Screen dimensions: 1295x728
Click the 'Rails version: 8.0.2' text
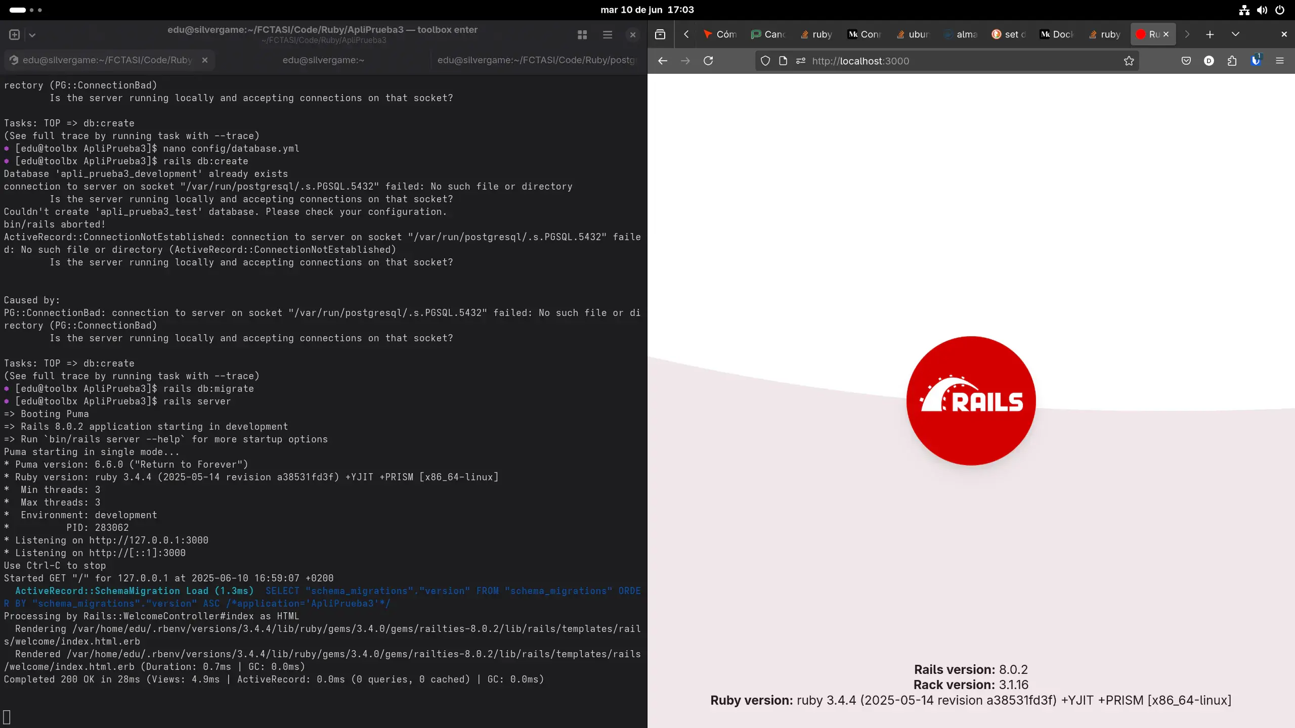pos(971,669)
